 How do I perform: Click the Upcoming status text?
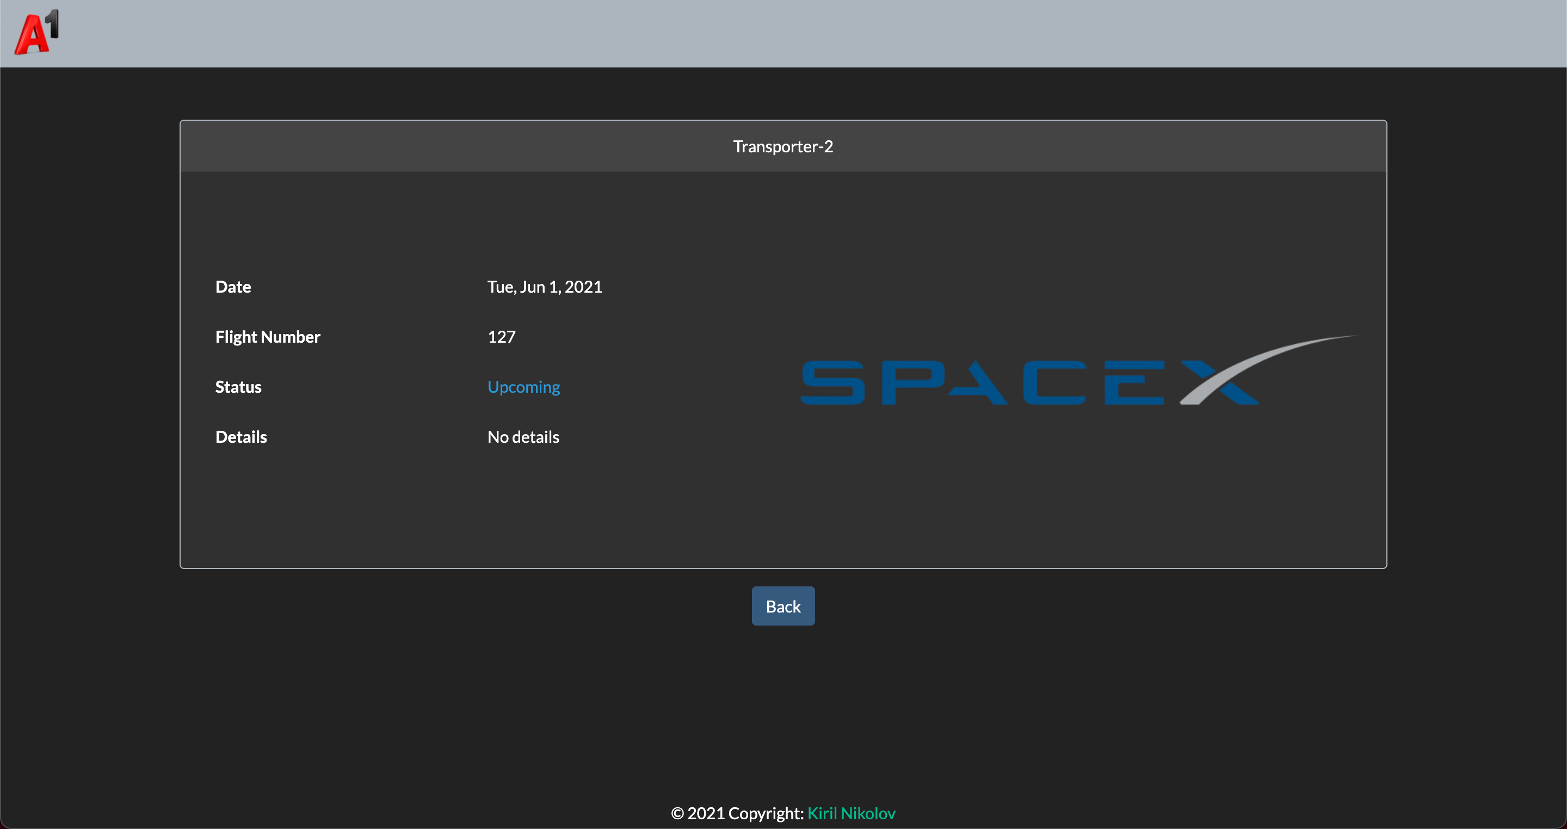point(523,387)
